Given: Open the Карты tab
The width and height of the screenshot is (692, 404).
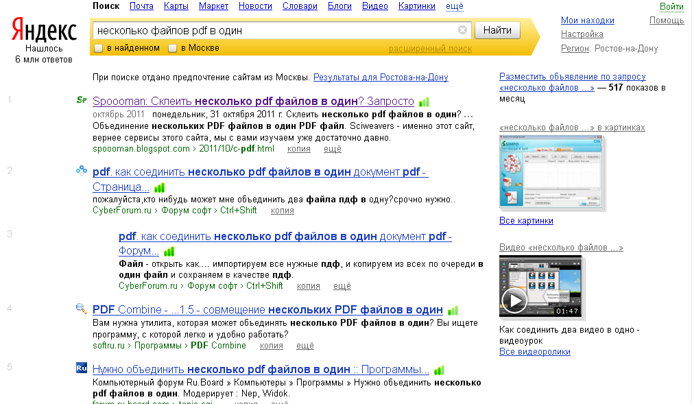Looking at the screenshot, I should 176,6.
